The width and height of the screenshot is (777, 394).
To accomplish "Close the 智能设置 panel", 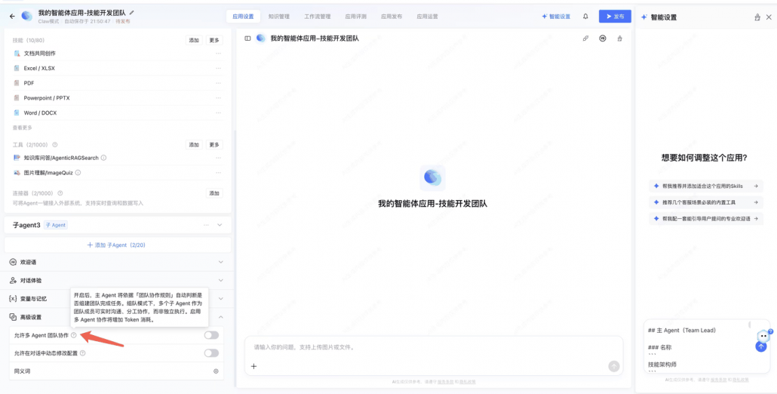I will coord(769,17).
